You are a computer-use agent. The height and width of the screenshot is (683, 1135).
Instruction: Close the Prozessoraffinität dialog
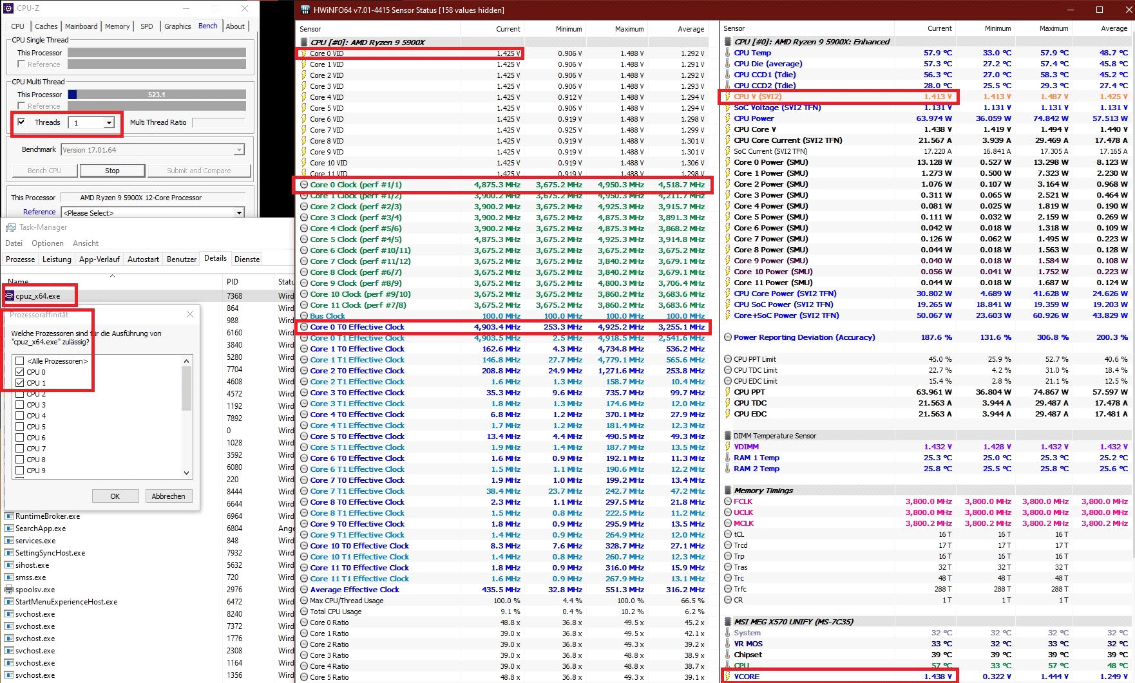click(x=190, y=314)
